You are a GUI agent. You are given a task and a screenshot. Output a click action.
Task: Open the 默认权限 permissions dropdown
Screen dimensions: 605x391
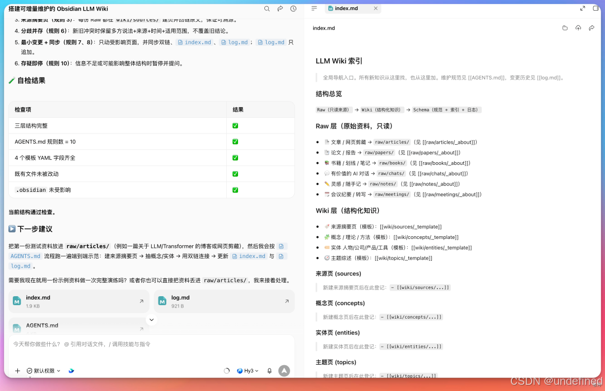[x=44, y=371]
